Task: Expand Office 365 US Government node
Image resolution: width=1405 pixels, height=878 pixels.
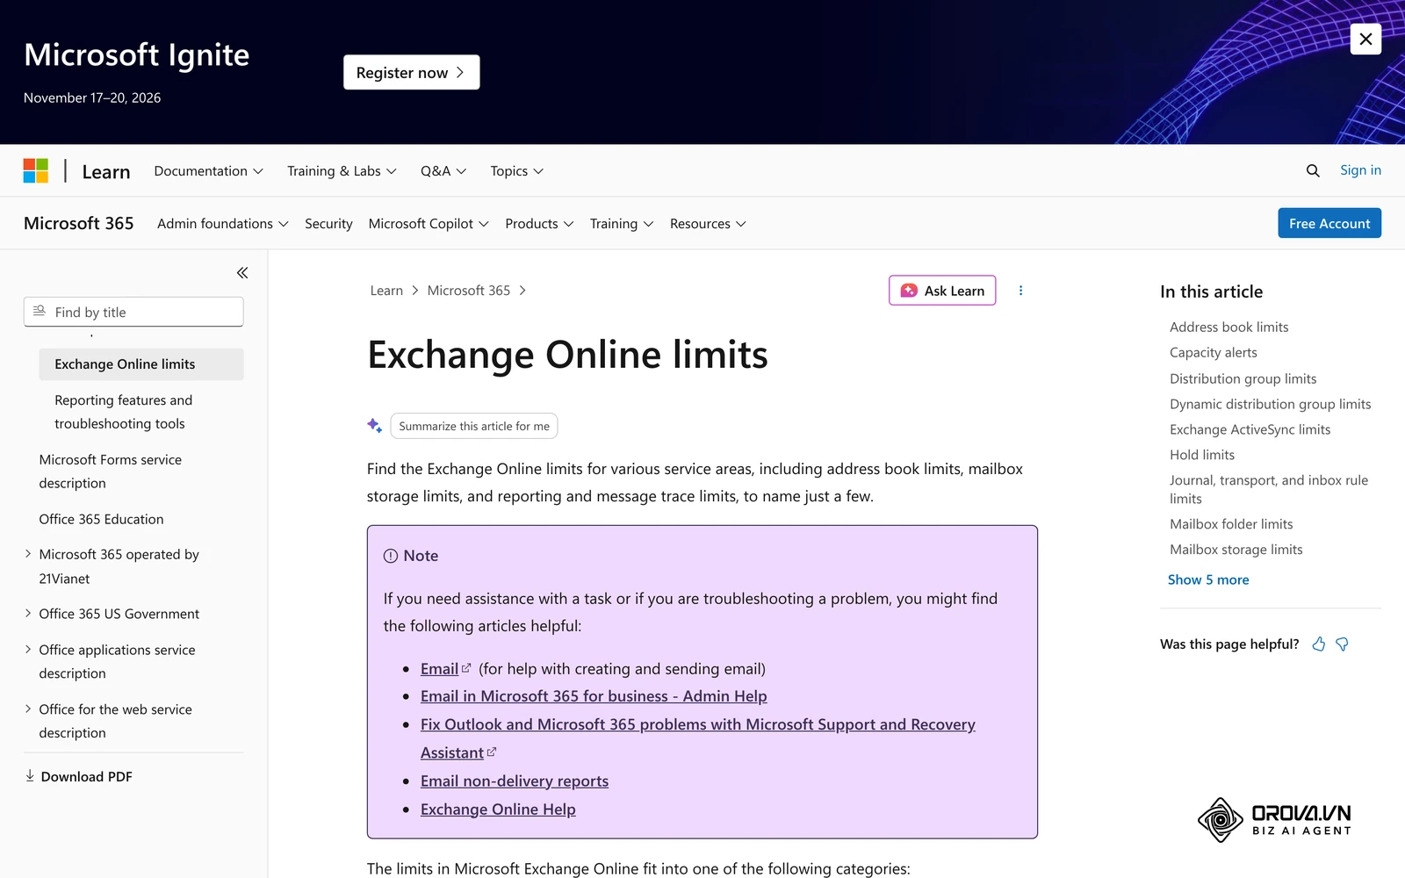Action: point(28,614)
